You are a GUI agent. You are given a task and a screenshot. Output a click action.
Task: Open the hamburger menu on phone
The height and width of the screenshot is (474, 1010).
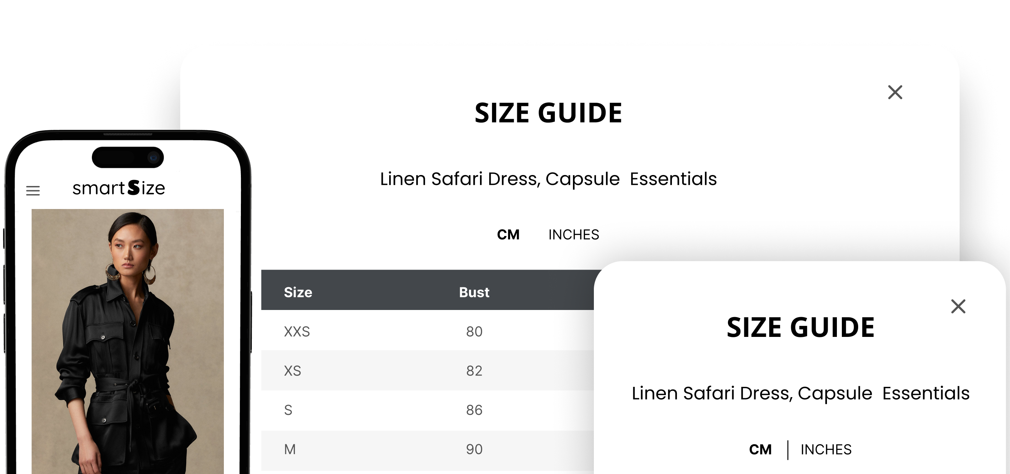(x=33, y=191)
